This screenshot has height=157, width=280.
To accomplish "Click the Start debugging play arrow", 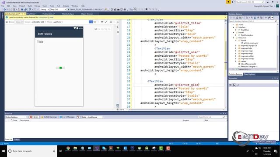I will coord(68,10).
